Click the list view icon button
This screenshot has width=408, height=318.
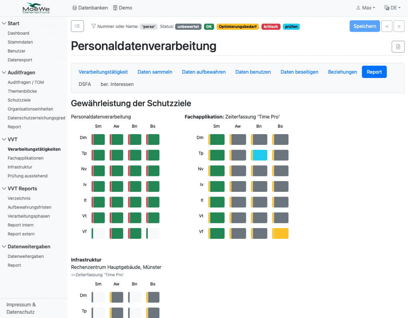click(x=77, y=26)
